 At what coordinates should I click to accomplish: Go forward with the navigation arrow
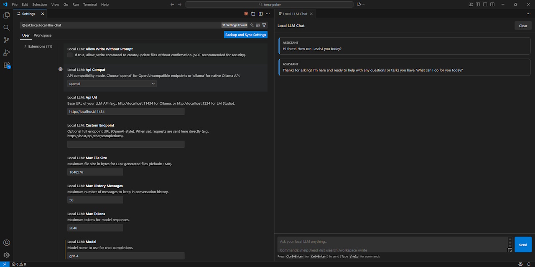point(180,4)
